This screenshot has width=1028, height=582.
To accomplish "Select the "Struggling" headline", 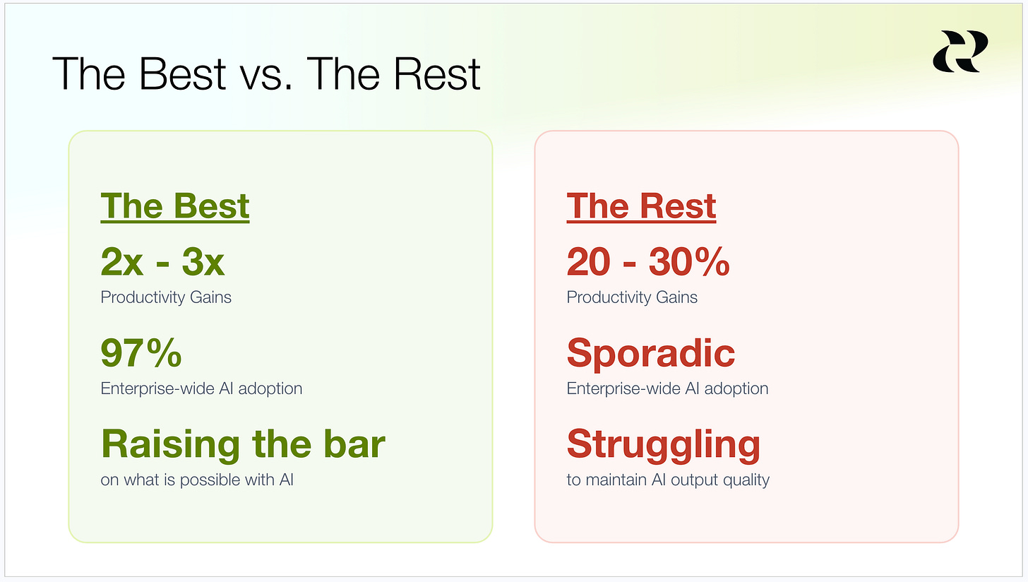I will coord(664,445).
